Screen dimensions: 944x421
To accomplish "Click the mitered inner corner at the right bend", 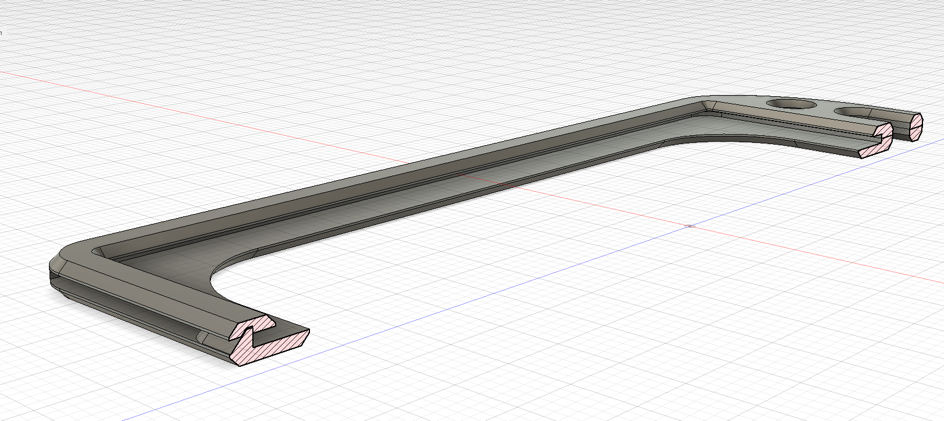I will point(707,106).
